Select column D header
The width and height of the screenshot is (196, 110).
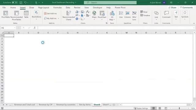[x=38, y=33]
